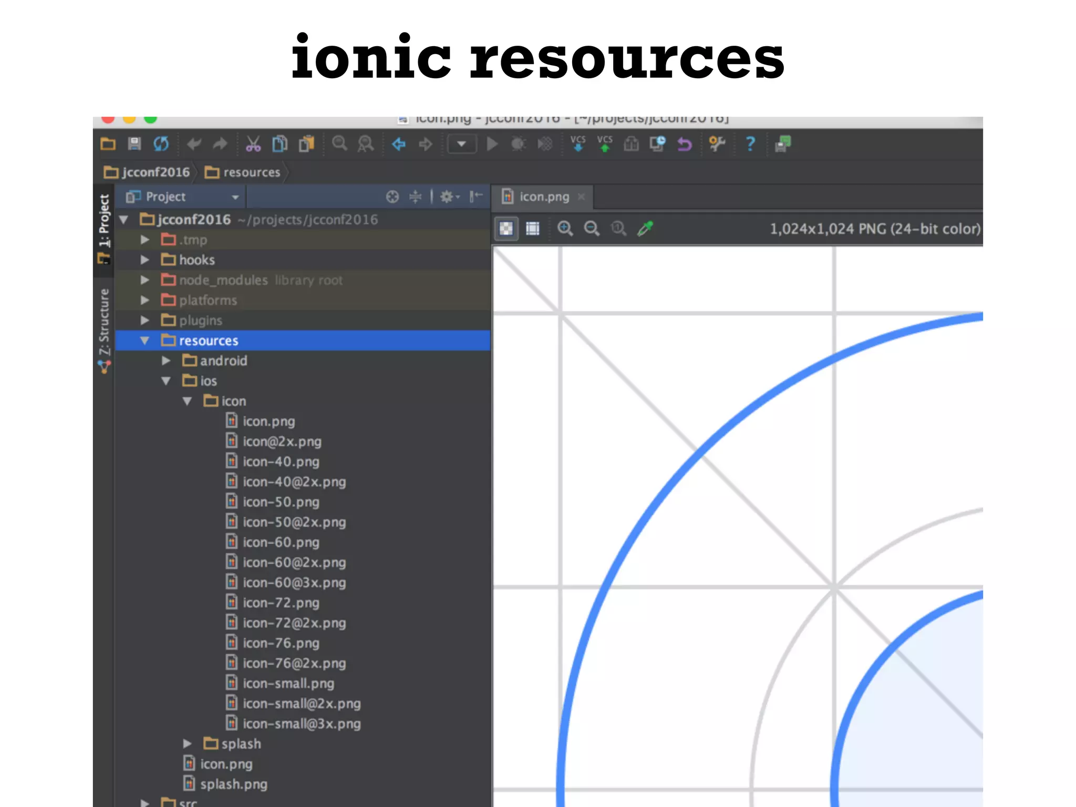This screenshot has width=1076, height=807.
Task: Click the Collapse All icon in Project panel
Action: point(416,196)
